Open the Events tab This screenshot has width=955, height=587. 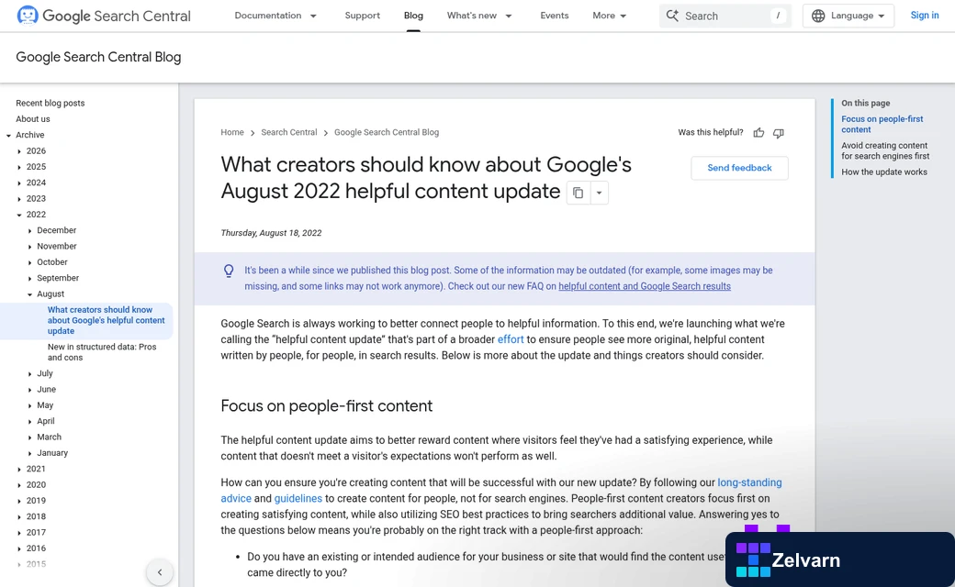(x=555, y=16)
